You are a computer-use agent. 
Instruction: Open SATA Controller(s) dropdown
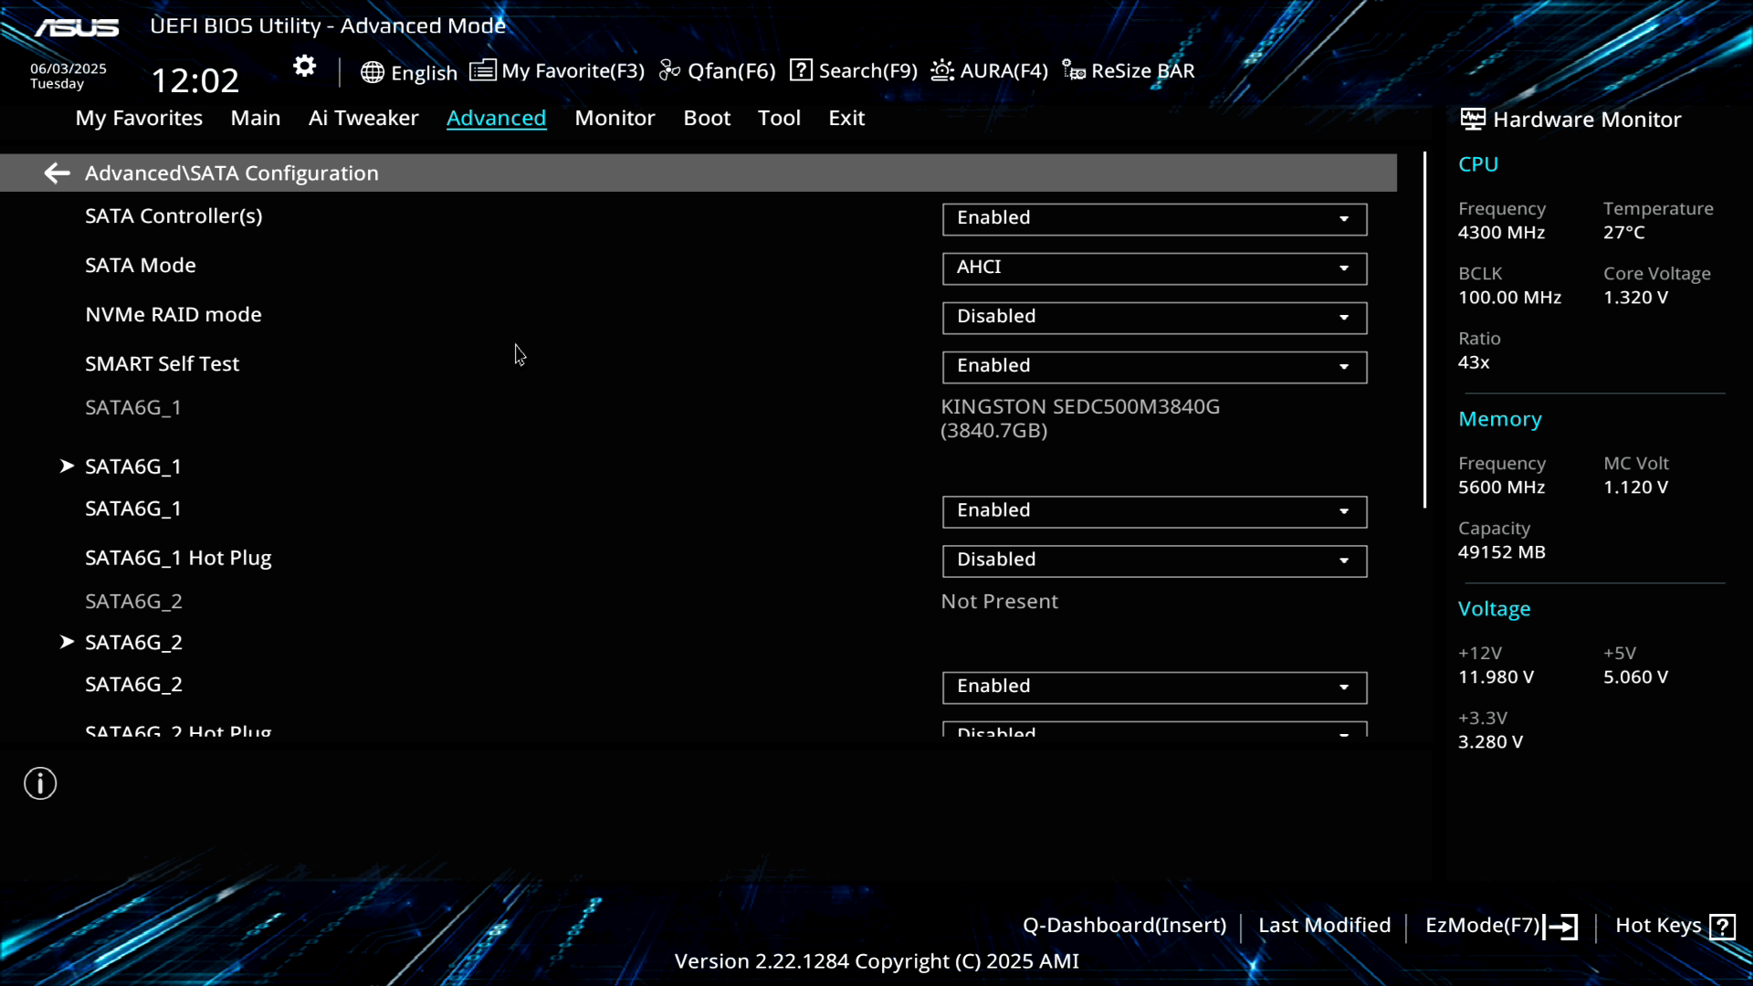click(x=1154, y=219)
